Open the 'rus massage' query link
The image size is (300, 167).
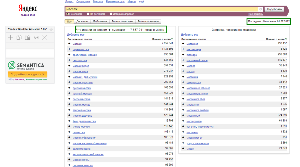(194, 49)
